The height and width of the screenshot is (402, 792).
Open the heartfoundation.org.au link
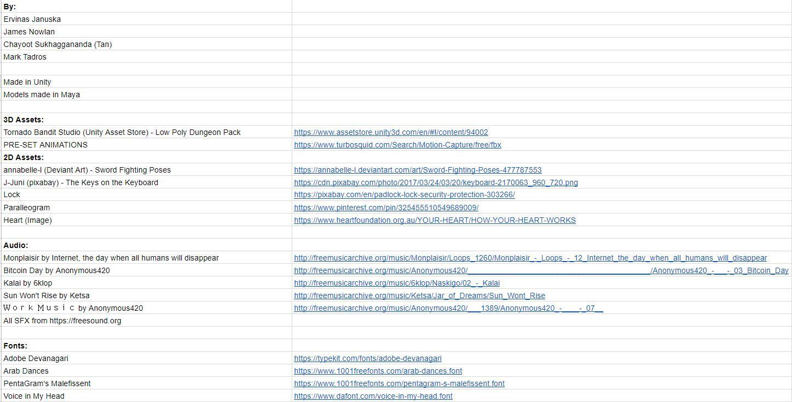coord(435,220)
